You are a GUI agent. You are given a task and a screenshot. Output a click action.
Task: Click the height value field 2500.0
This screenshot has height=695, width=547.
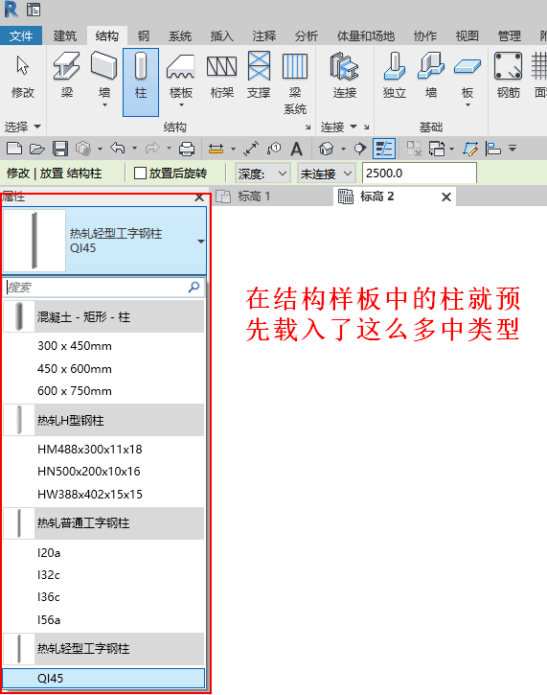(x=420, y=173)
